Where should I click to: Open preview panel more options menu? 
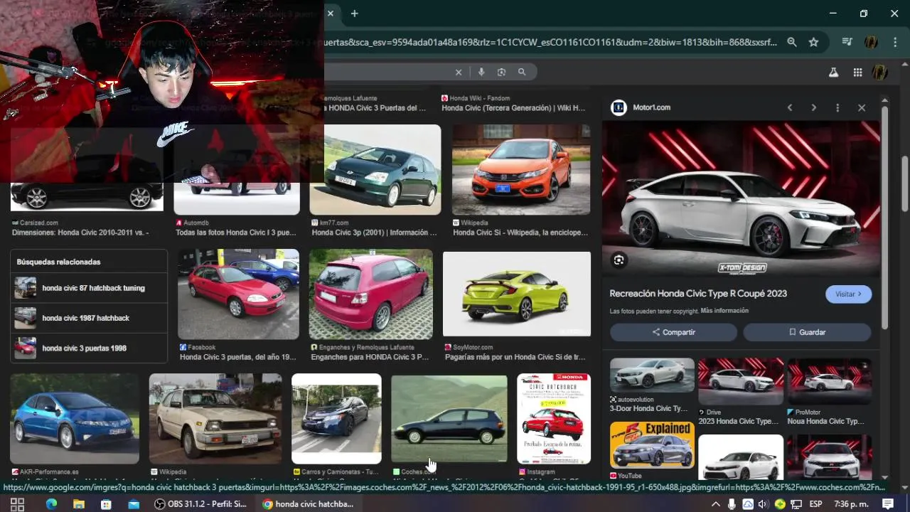837,107
